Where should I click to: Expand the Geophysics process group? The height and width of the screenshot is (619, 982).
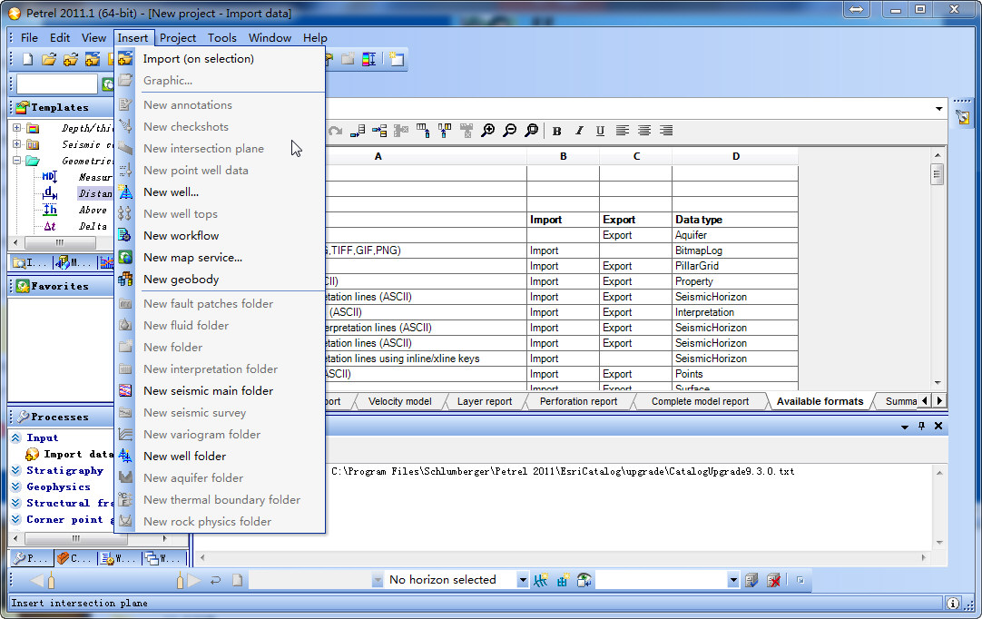(x=16, y=486)
